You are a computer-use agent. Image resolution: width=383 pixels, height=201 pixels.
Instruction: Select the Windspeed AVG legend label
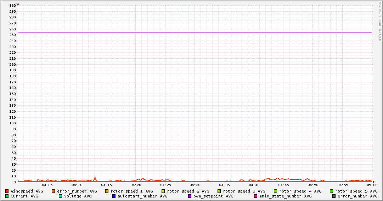(x=27, y=191)
